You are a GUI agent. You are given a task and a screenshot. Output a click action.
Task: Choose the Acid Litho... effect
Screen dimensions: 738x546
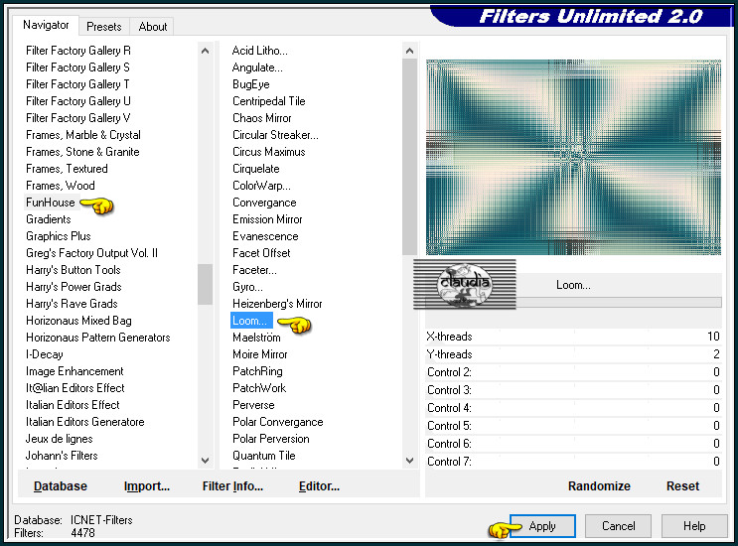pyautogui.click(x=260, y=51)
